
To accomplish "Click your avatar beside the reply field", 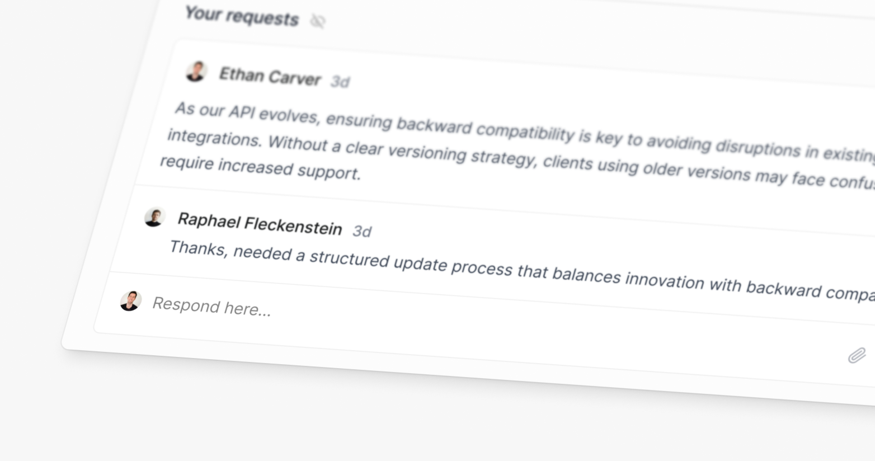I will [x=130, y=301].
